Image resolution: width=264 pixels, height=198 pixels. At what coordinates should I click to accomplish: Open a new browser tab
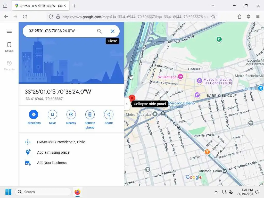tap(75, 6)
